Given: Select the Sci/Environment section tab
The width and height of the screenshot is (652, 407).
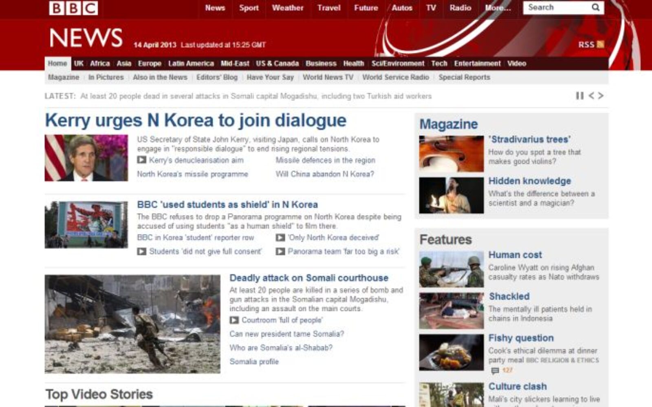Looking at the screenshot, I should coord(397,63).
